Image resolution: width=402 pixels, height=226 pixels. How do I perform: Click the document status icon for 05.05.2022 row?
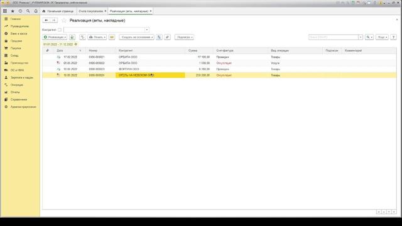(x=58, y=63)
